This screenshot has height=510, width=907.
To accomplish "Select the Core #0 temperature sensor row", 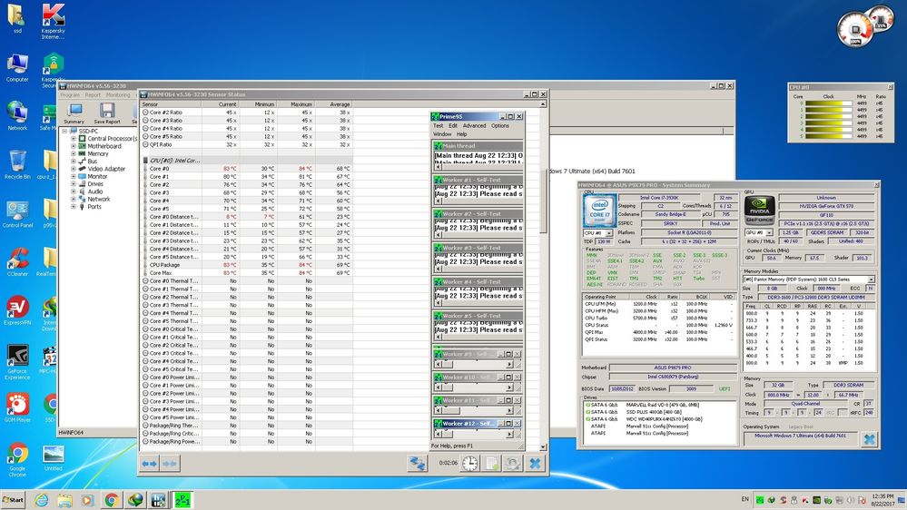I will (247, 169).
